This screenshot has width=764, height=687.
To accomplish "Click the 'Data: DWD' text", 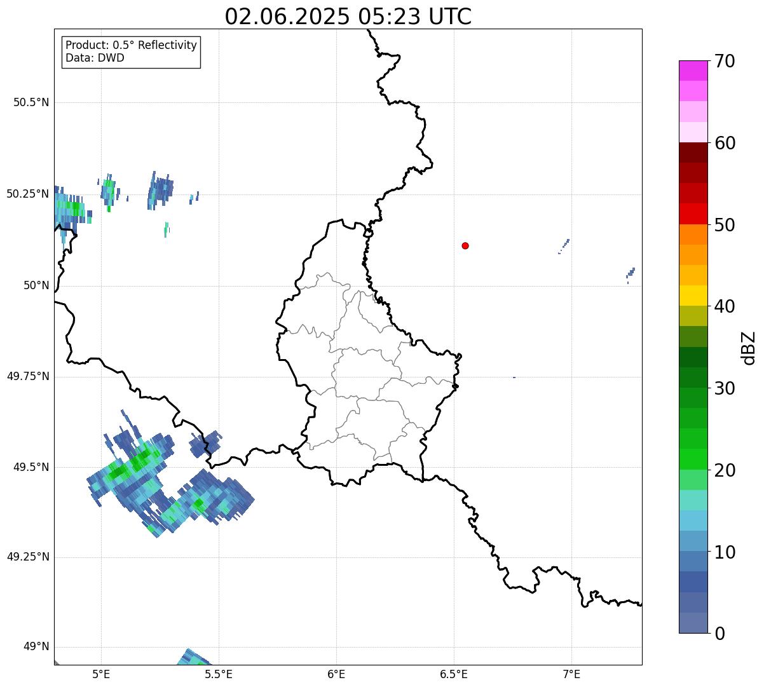I will coord(95,58).
